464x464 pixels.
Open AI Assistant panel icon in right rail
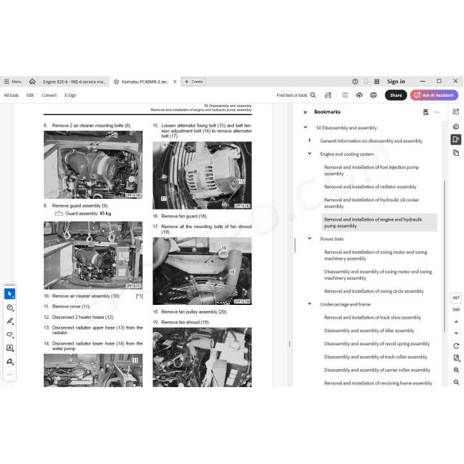456,112
